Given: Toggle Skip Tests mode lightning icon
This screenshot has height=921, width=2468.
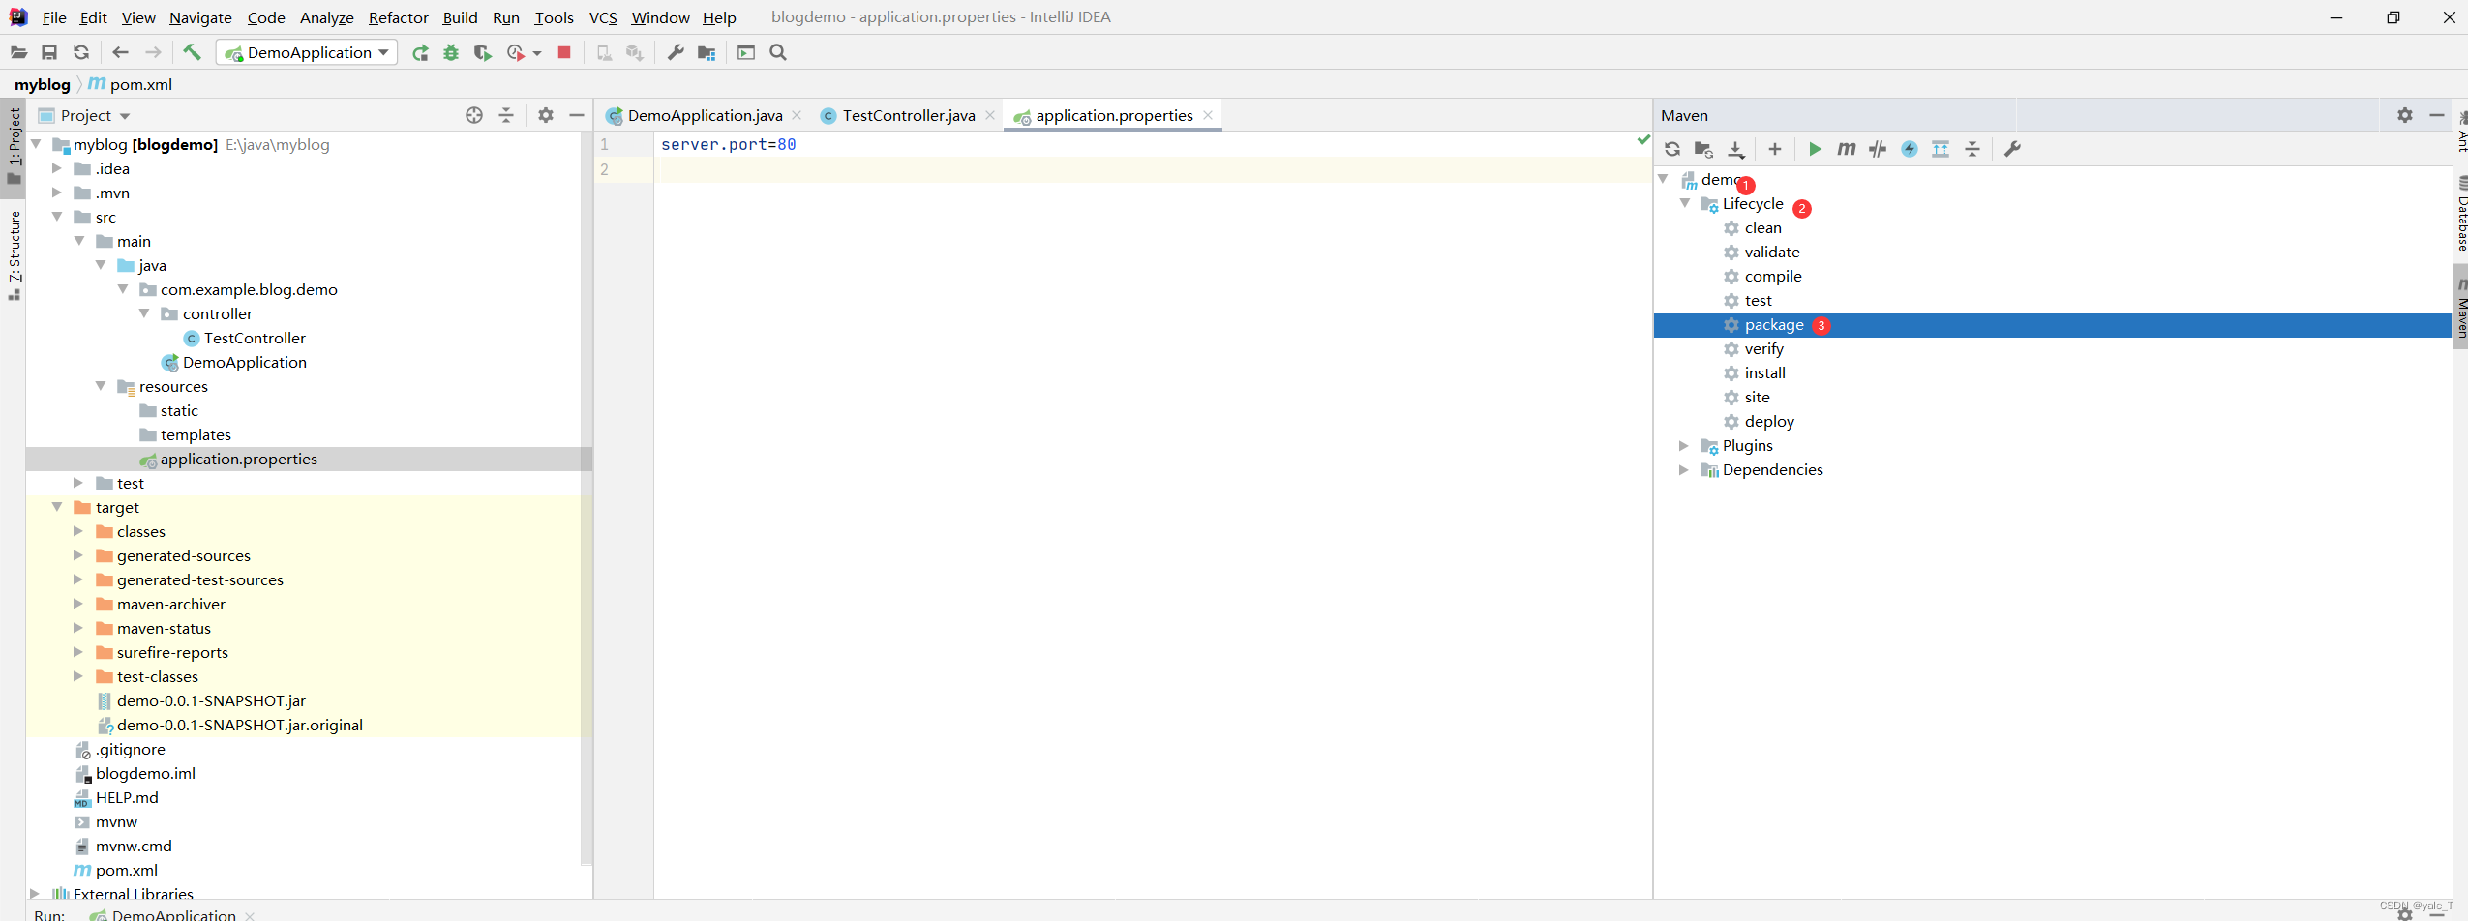Looking at the screenshot, I should click(x=1910, y=149).
